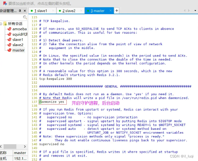This screenshot has height=161, width=198.
Task: Click the 主机 property cell
Action: click(6, 158)
